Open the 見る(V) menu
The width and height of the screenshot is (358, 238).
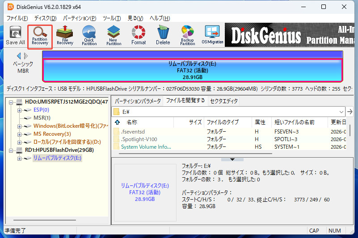tap(135, 18)
